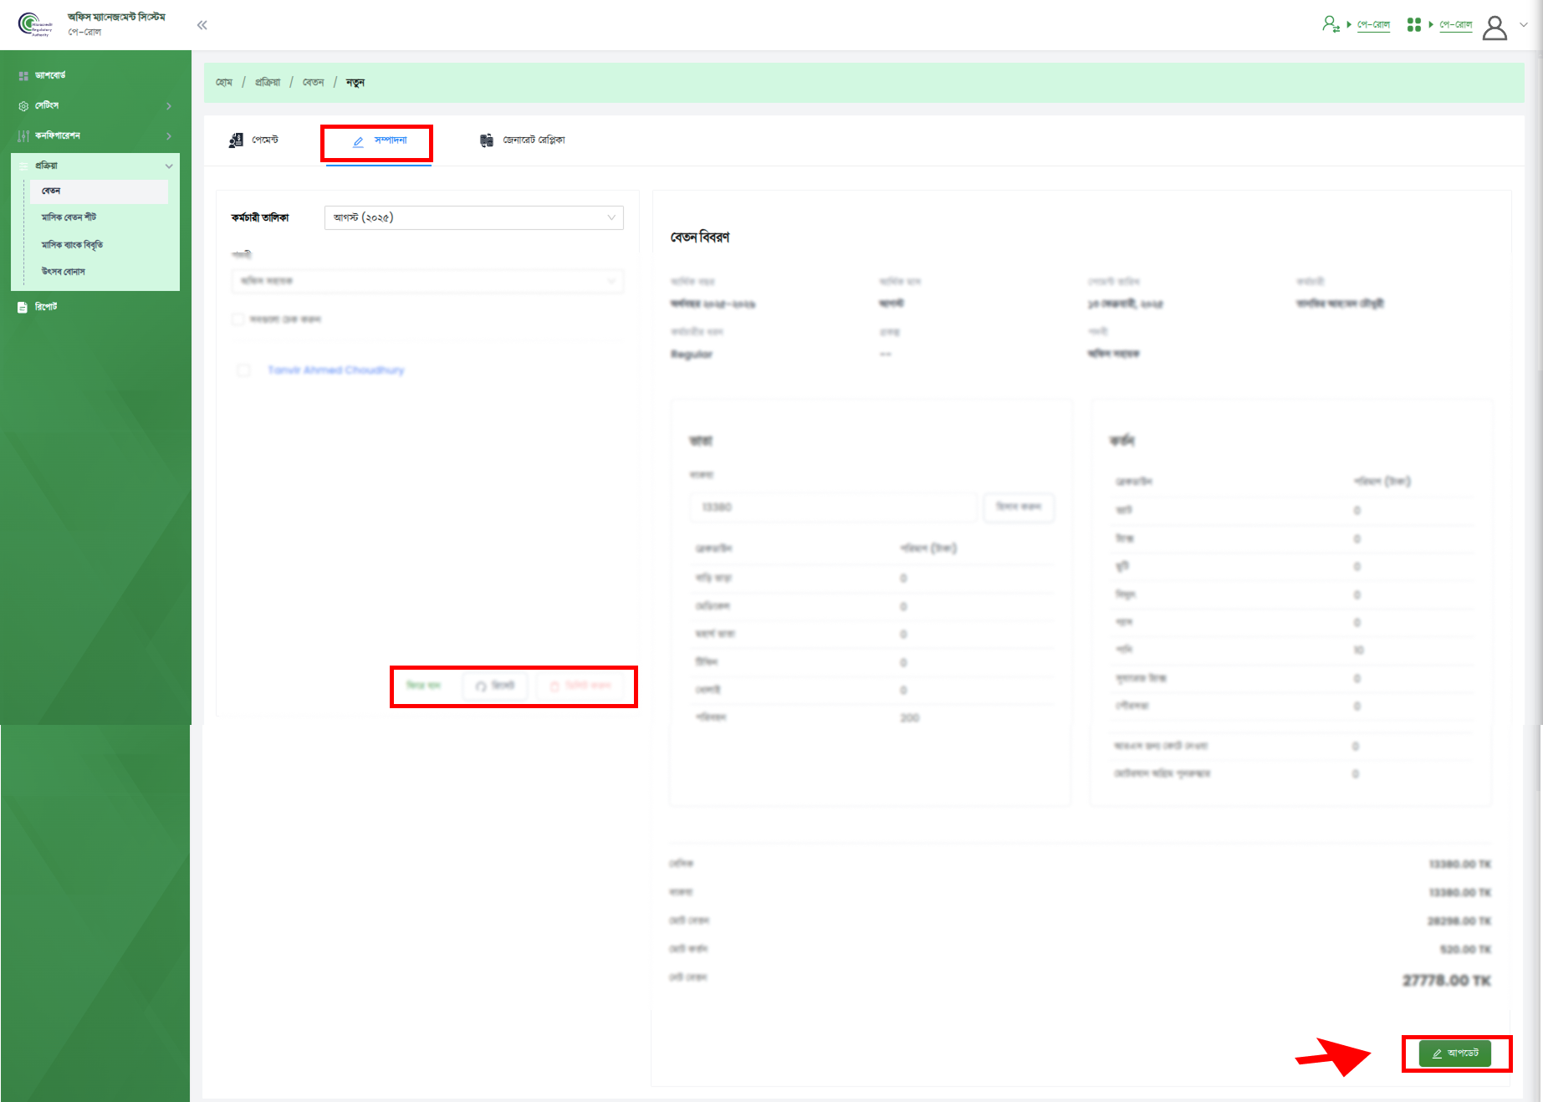Open Dashboard (ড্যাশবোর্ড) from the sidebar
The height and width of the screenshot is (1102, 1543).
pos(50,75)
